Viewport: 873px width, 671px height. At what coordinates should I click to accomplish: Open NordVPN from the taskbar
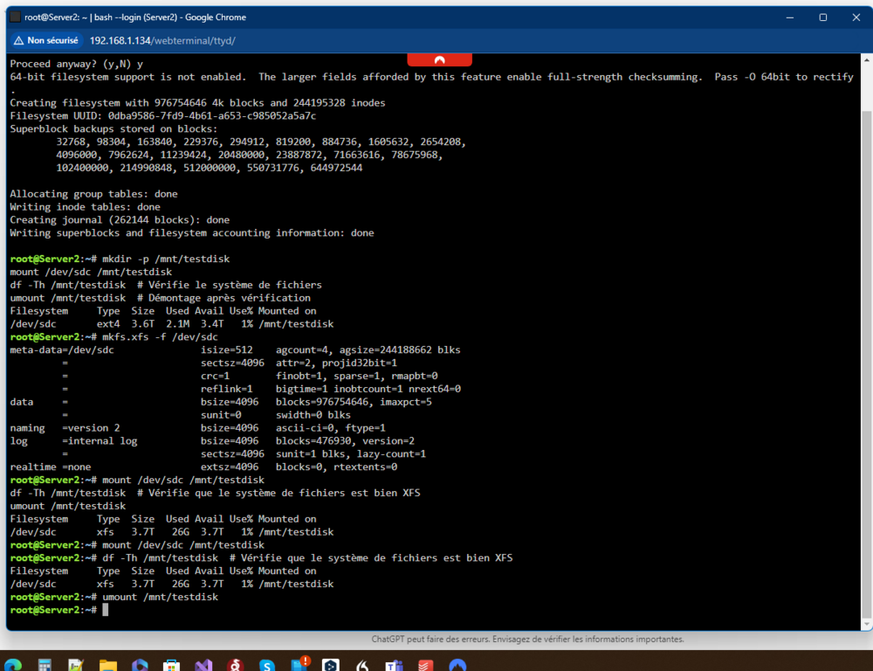coord(457,665)
